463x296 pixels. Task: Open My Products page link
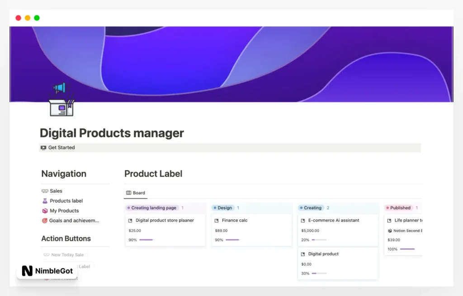[64, 211]
